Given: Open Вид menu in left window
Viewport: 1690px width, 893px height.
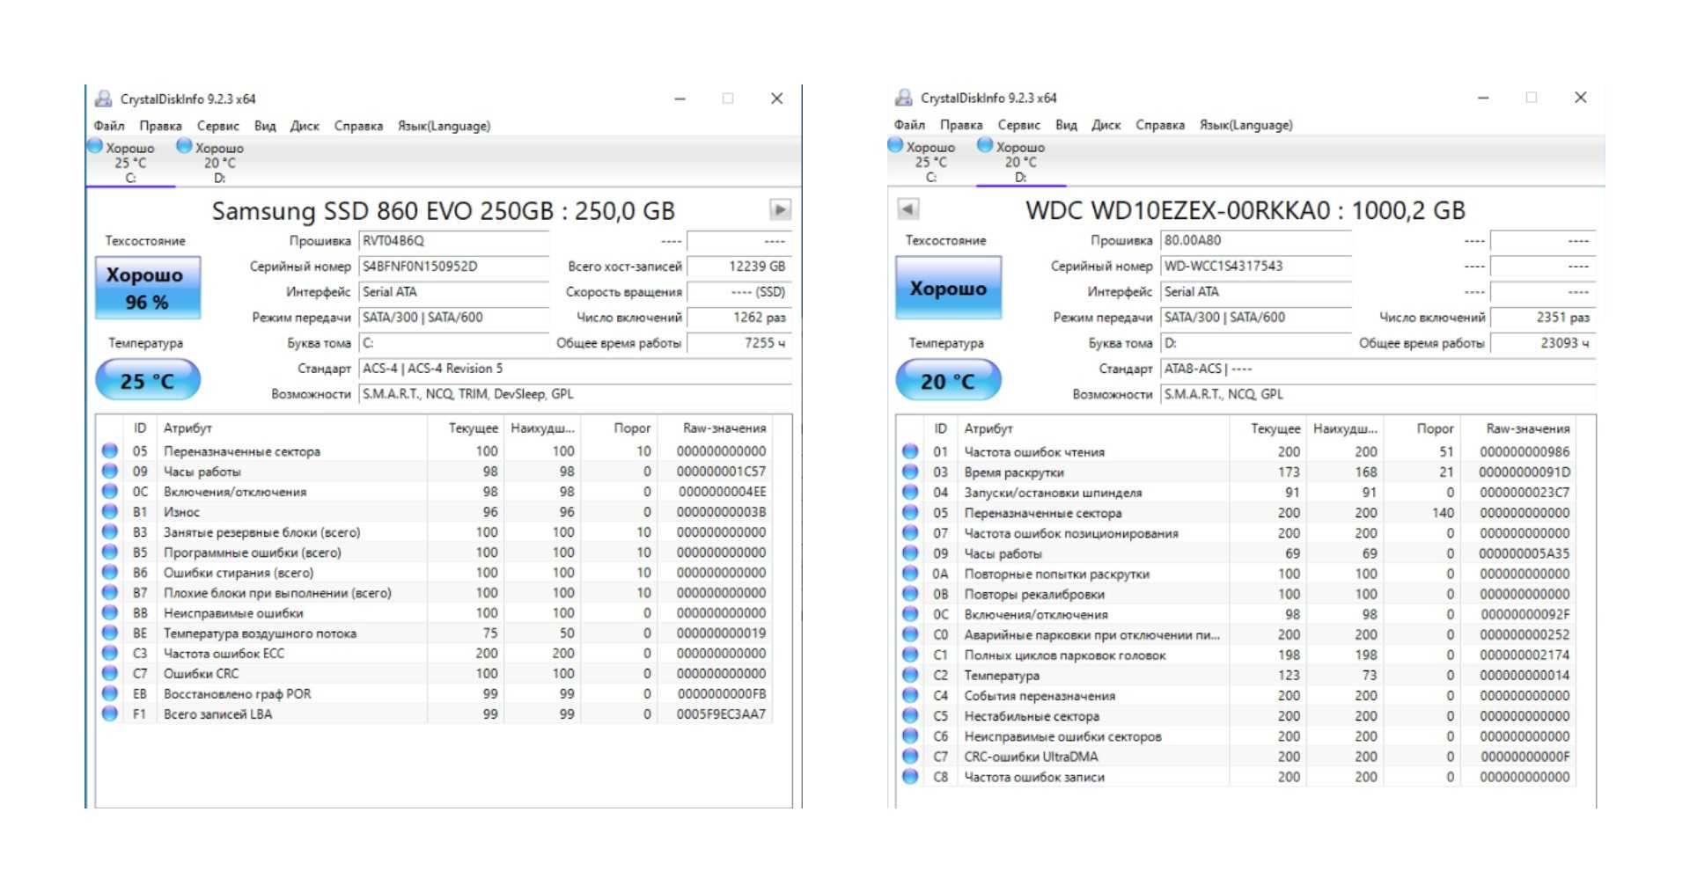Looking at the screenshot, I should (x=265, y=126).
